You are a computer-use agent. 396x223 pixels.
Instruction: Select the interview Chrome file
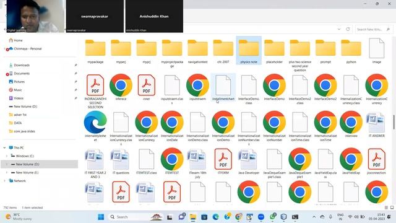[351, 125]
